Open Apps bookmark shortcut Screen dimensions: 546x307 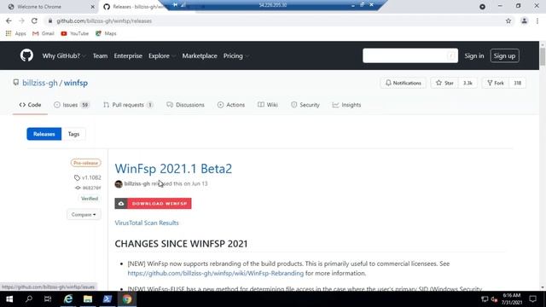15,33
